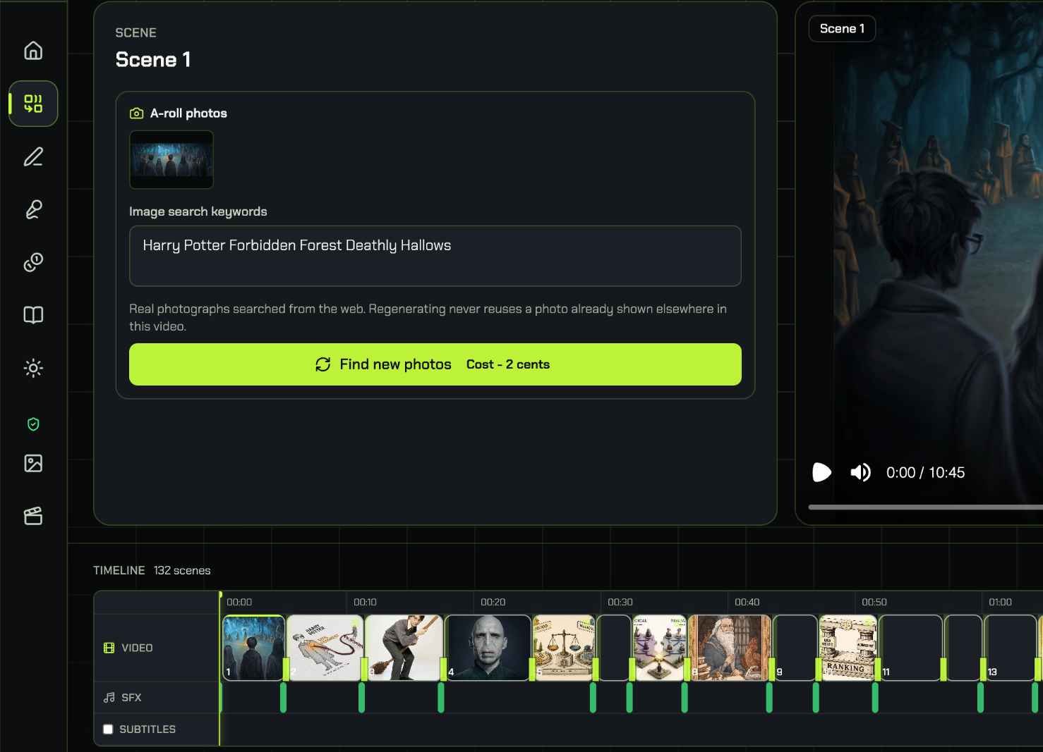
Task: Go to the Home icon in sidebar
Action: pyautogui.click(x=33, y=51)
